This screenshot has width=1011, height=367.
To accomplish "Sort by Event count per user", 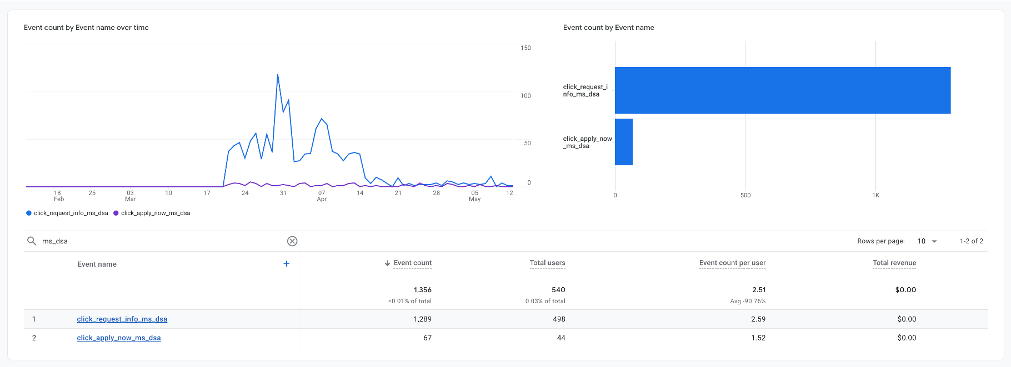I will (732, 263).
